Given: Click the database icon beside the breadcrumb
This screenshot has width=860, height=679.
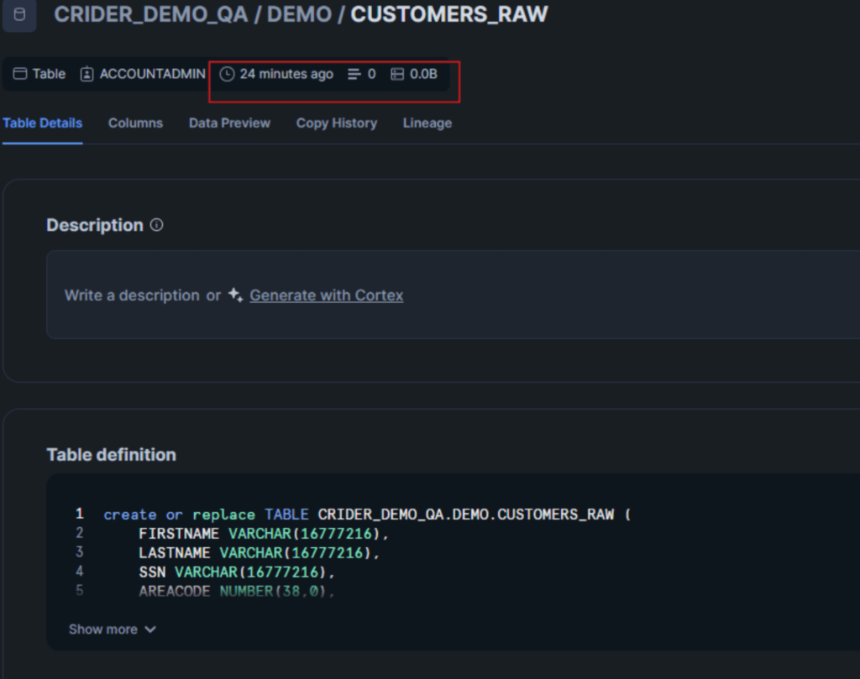Looking at the screenshot, I should (x=19, y=15).
